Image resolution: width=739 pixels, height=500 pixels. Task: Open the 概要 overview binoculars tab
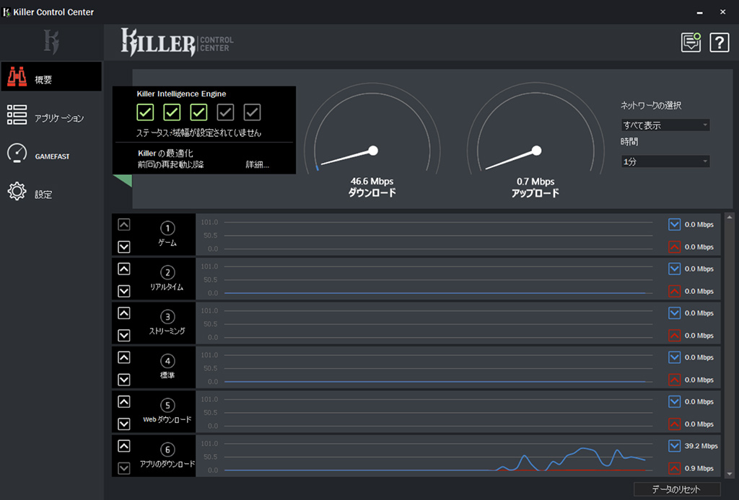click(x=51, y=76)
